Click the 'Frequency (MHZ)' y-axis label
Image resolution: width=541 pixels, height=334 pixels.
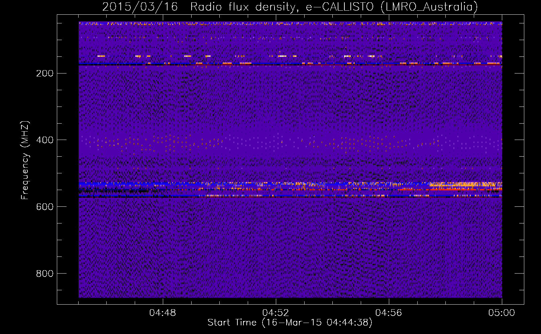(25, 160)
